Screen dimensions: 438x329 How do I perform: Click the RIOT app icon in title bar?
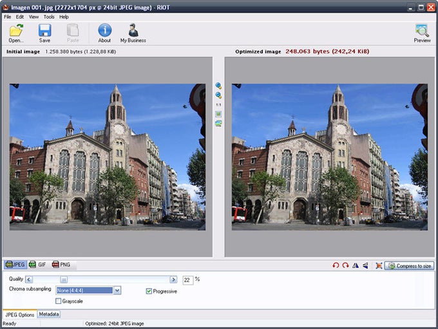click(x=6, y=7)
